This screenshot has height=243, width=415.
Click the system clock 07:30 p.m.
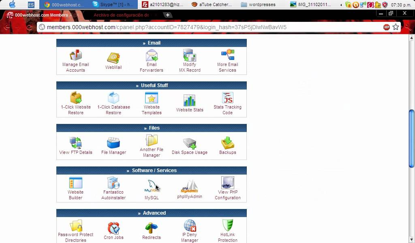401,5
